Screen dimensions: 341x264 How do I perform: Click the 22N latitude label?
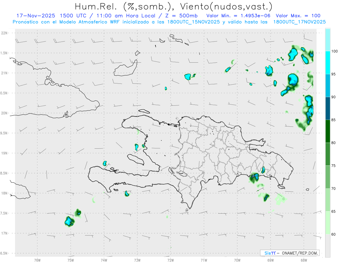[5, 33]
